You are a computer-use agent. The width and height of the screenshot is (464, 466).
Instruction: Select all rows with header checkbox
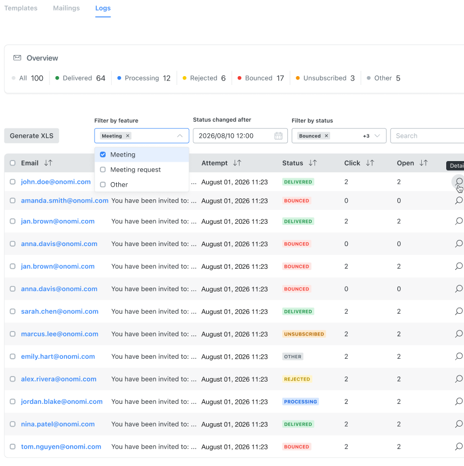pyautogui.click(x=12, y=163)
